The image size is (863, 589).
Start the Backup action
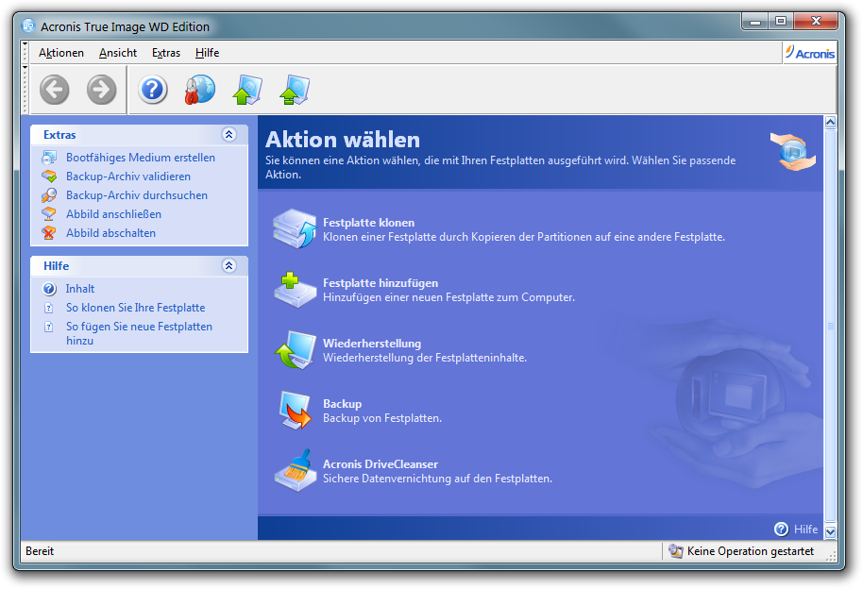click(x=342, y=403)
